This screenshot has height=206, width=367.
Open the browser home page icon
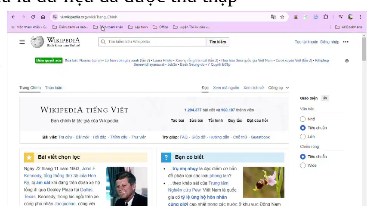pyautogui.click(x=43, y=17)
